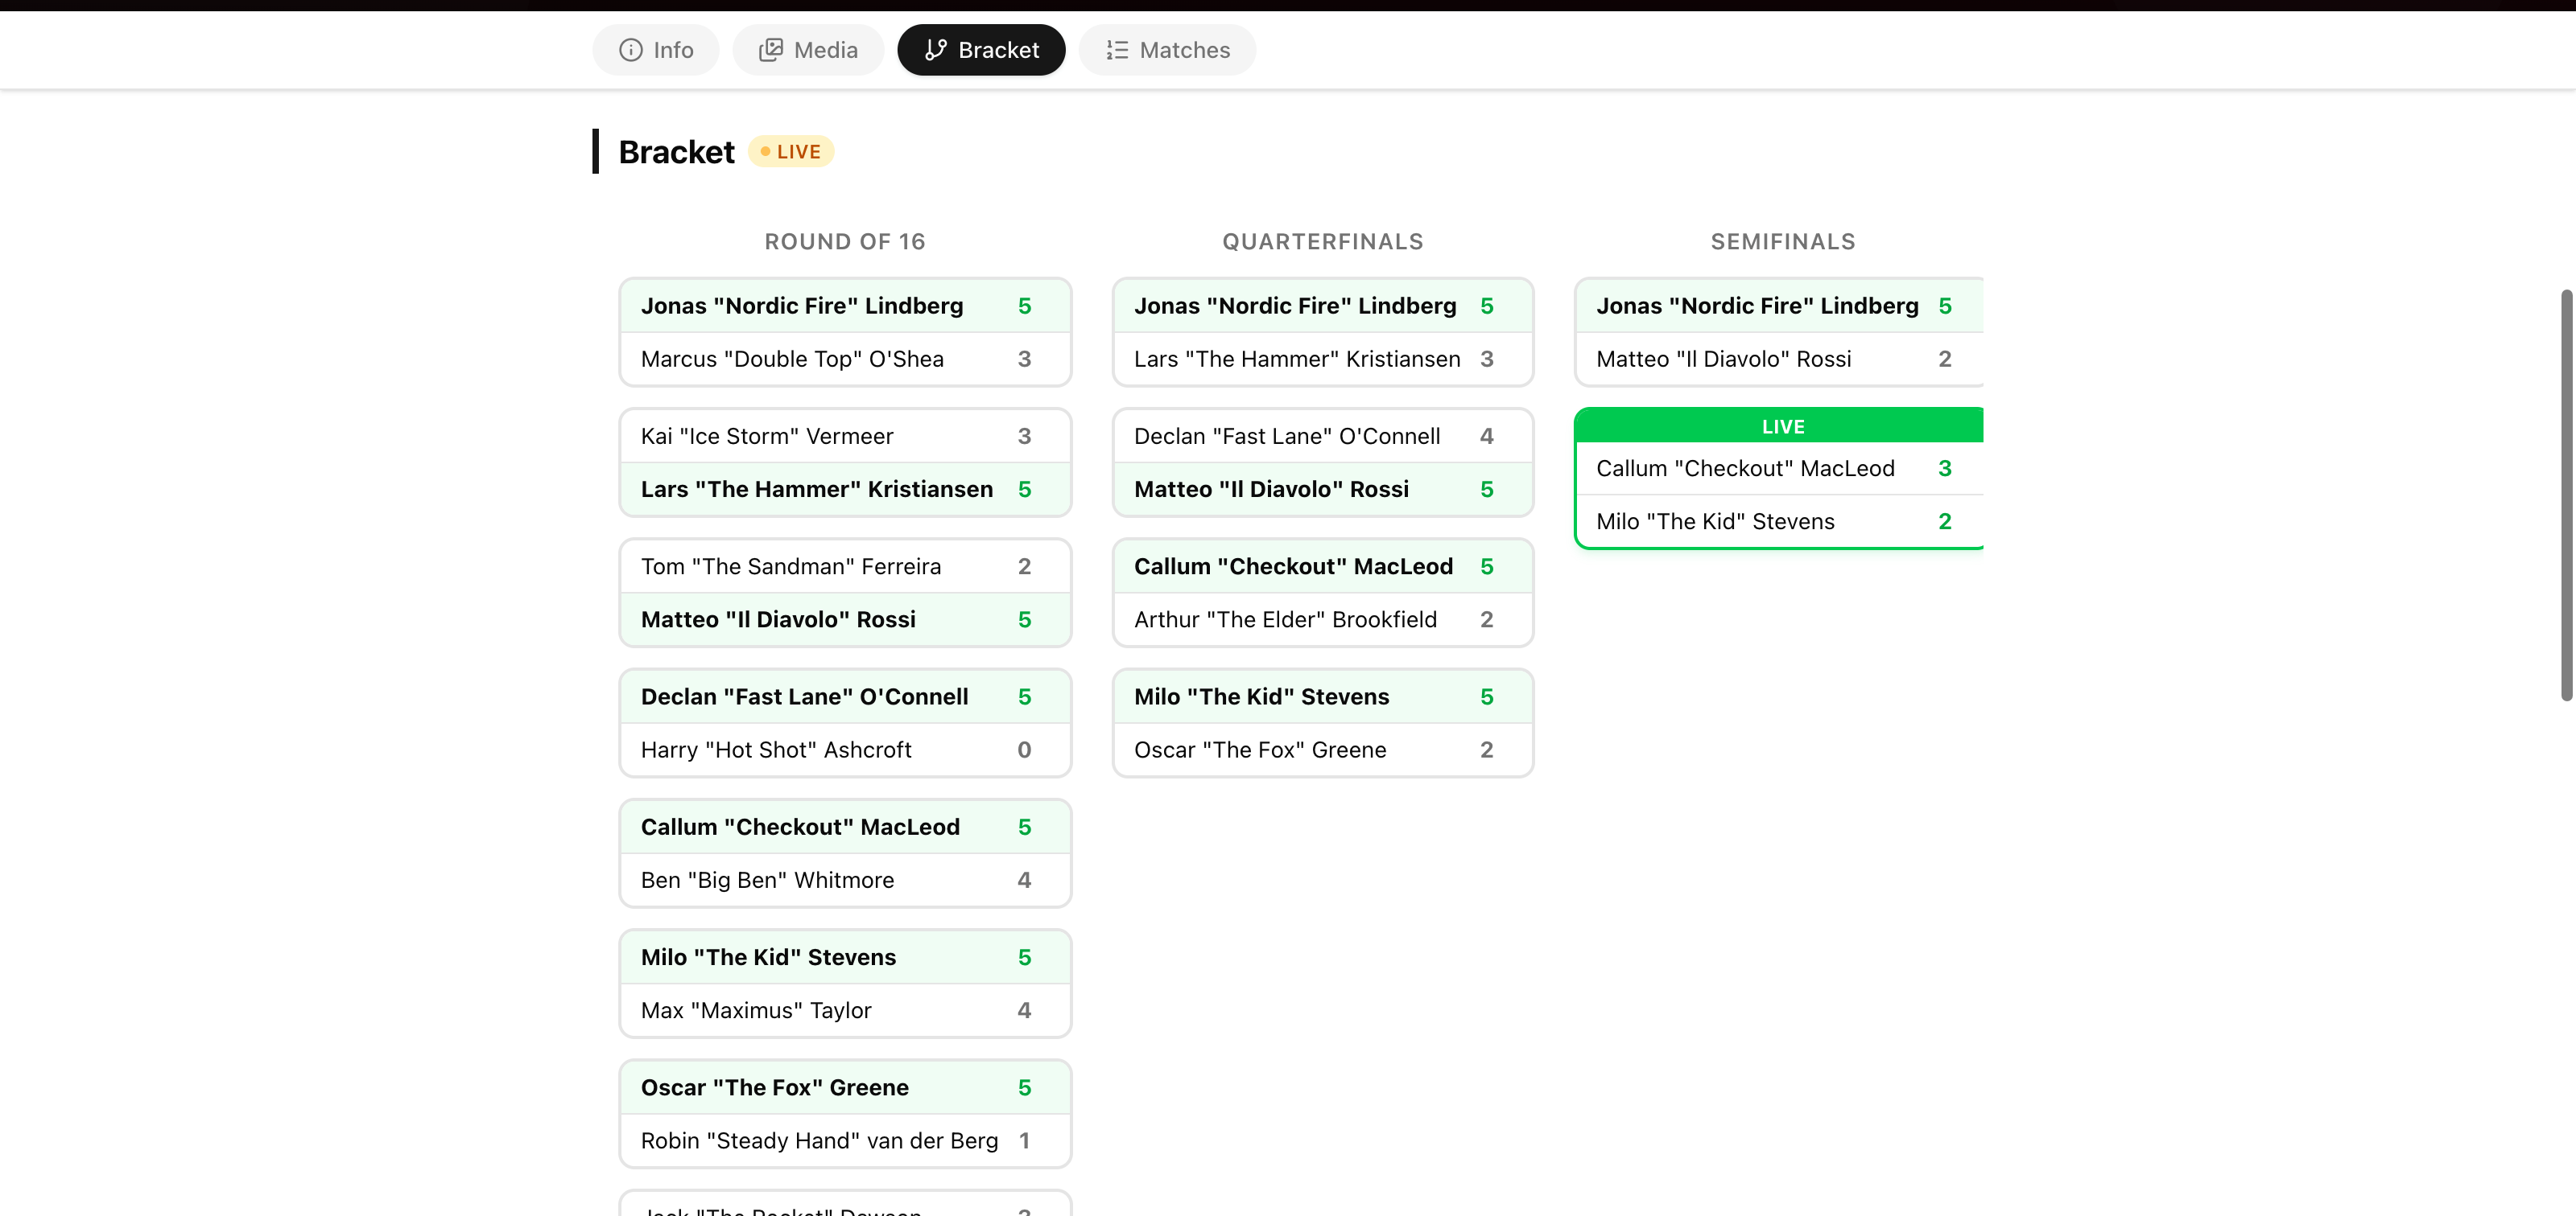Click the QUARTERFINALS column header
Screen dimensions: 2576x1216
[x=1322, y=242]
